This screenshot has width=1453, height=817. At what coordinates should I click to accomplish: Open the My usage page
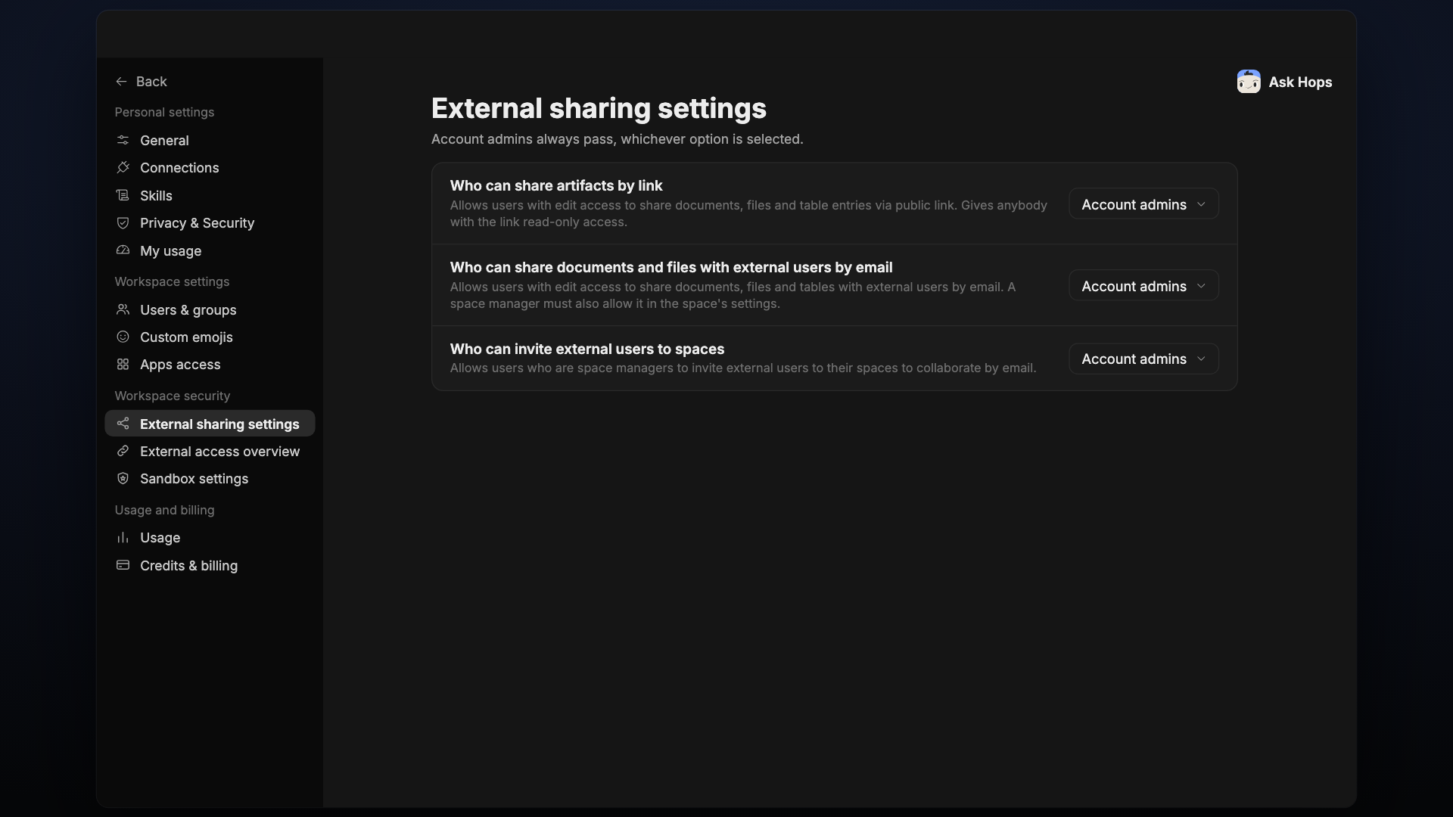(170, 251)
